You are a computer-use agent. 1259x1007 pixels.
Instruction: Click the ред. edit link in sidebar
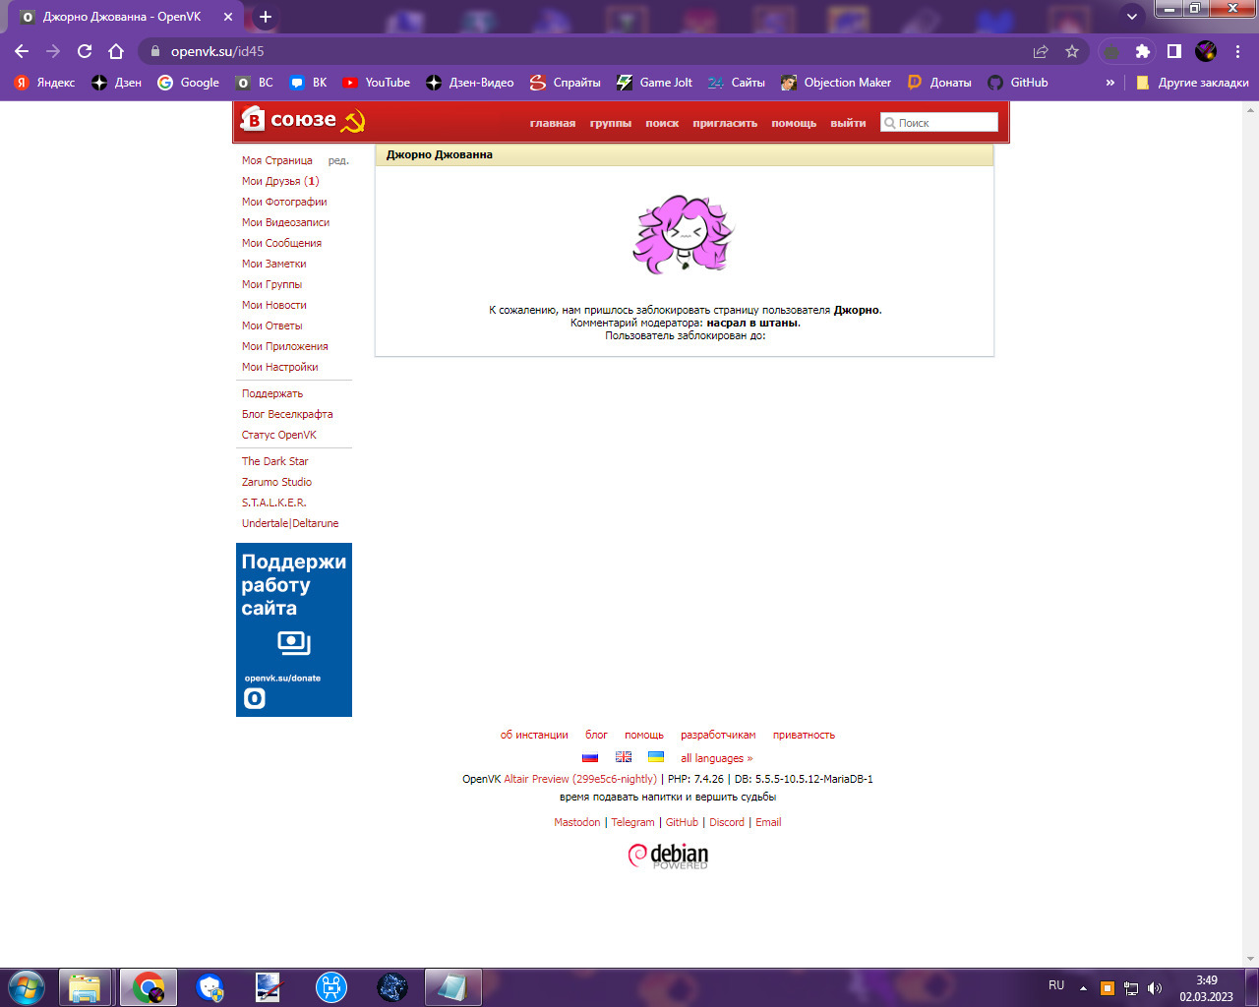(338, 160)
